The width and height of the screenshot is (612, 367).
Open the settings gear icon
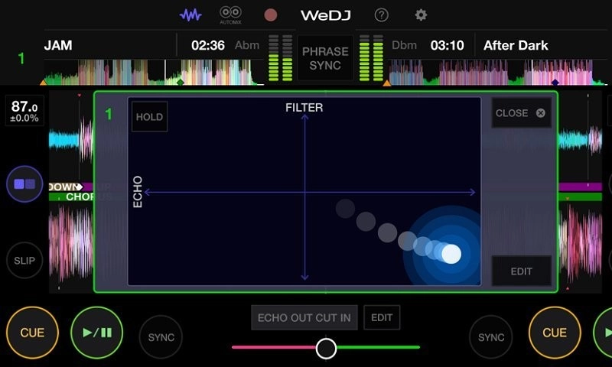point(421,15)
